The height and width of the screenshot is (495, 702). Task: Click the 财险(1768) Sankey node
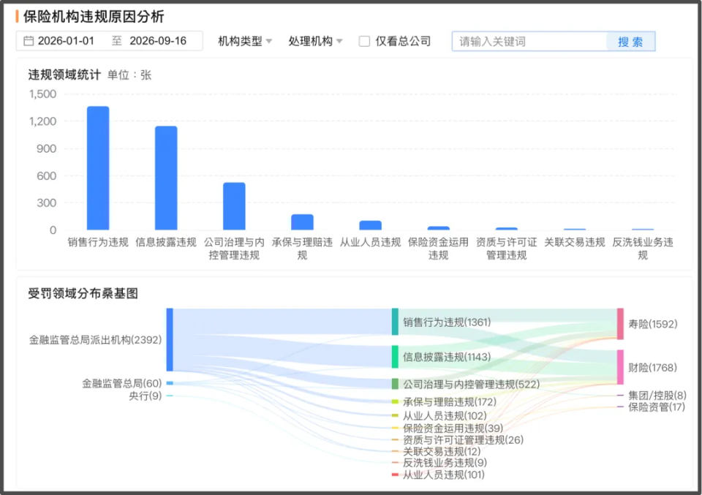pos(620,368)
